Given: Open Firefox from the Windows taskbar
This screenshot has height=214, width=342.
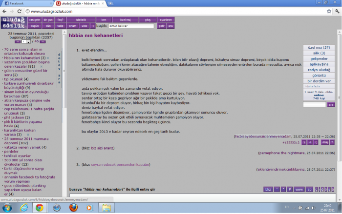Looking at the screenshot, I should (x=73, y=208).
